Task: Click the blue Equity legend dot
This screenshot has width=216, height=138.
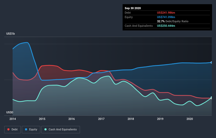Action: (26, 129)
